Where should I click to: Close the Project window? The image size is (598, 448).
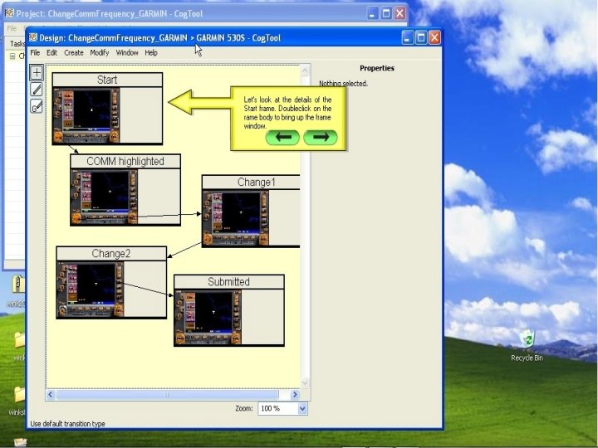click(399, 13)
